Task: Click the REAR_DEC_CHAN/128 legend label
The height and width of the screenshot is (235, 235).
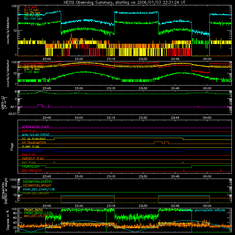Action: point(39,189)
